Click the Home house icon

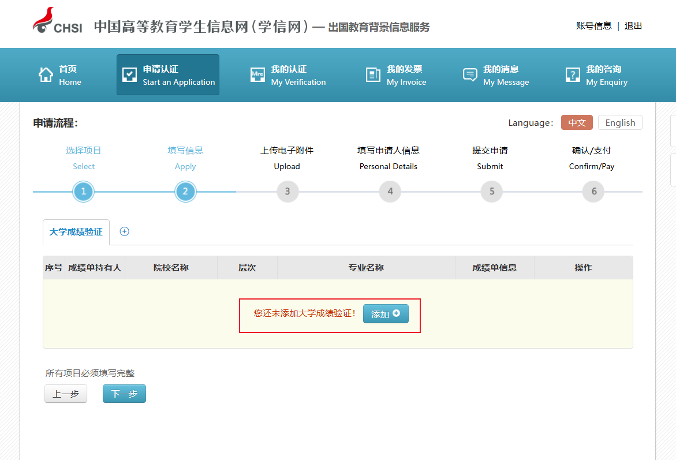tap(46, 75)
